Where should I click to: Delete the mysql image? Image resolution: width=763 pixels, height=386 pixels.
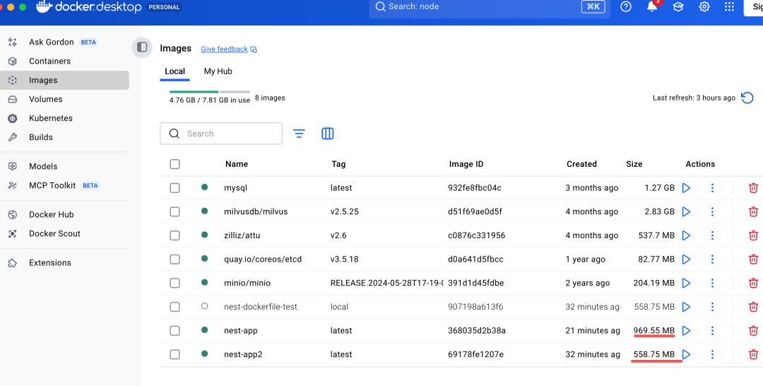click(753, 188)
